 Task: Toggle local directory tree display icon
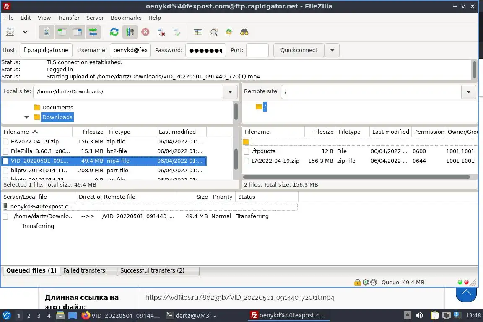pos(62,32)
